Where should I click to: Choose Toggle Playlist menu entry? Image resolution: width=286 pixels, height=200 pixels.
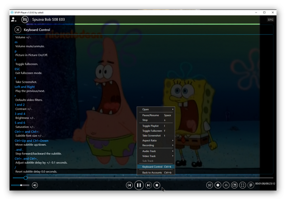156,126
